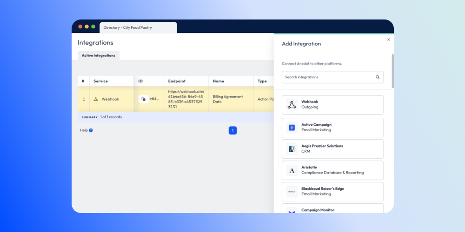The height and width of the screenshot is (232, 465).
Task: Click the search magnifier icon
Action: 378,77
